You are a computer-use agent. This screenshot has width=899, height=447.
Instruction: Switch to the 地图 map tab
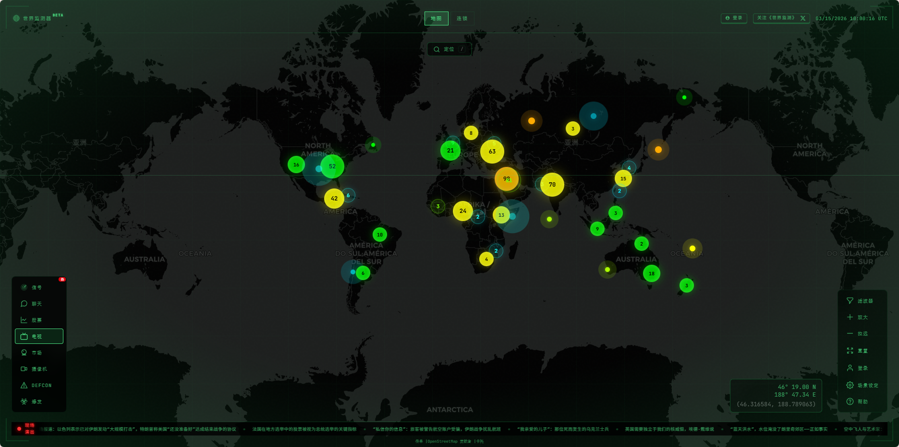(436, 18)
